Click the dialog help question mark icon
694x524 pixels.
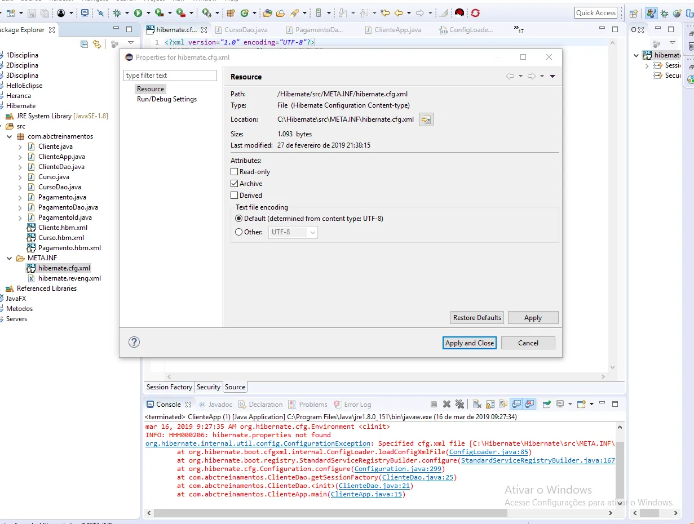(x=134, y=342)
